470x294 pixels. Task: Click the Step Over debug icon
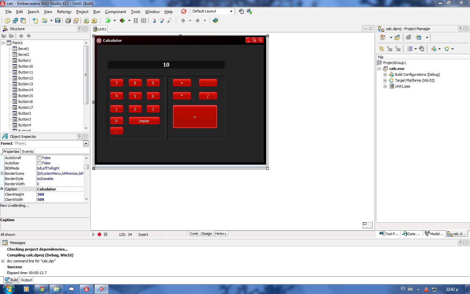(162, 21)
